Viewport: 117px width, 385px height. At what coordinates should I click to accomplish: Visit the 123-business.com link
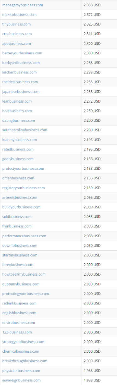coord(17,332)
